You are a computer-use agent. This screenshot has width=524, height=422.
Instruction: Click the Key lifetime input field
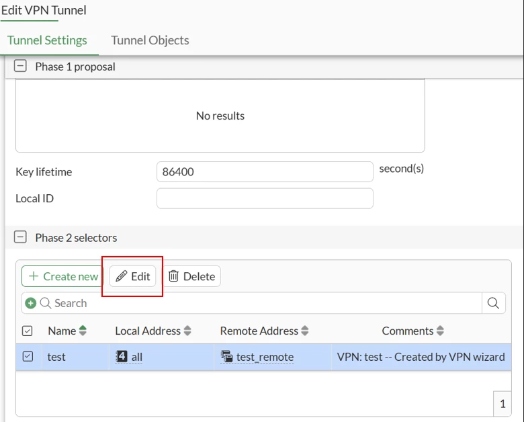point(265,172)
